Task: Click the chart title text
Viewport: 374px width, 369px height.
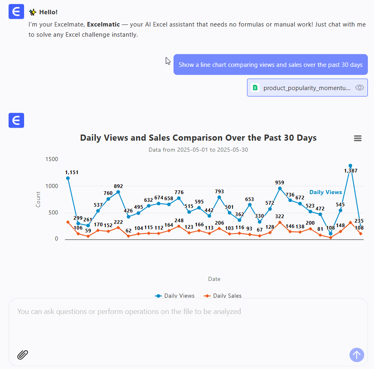Action: (198, 138)
